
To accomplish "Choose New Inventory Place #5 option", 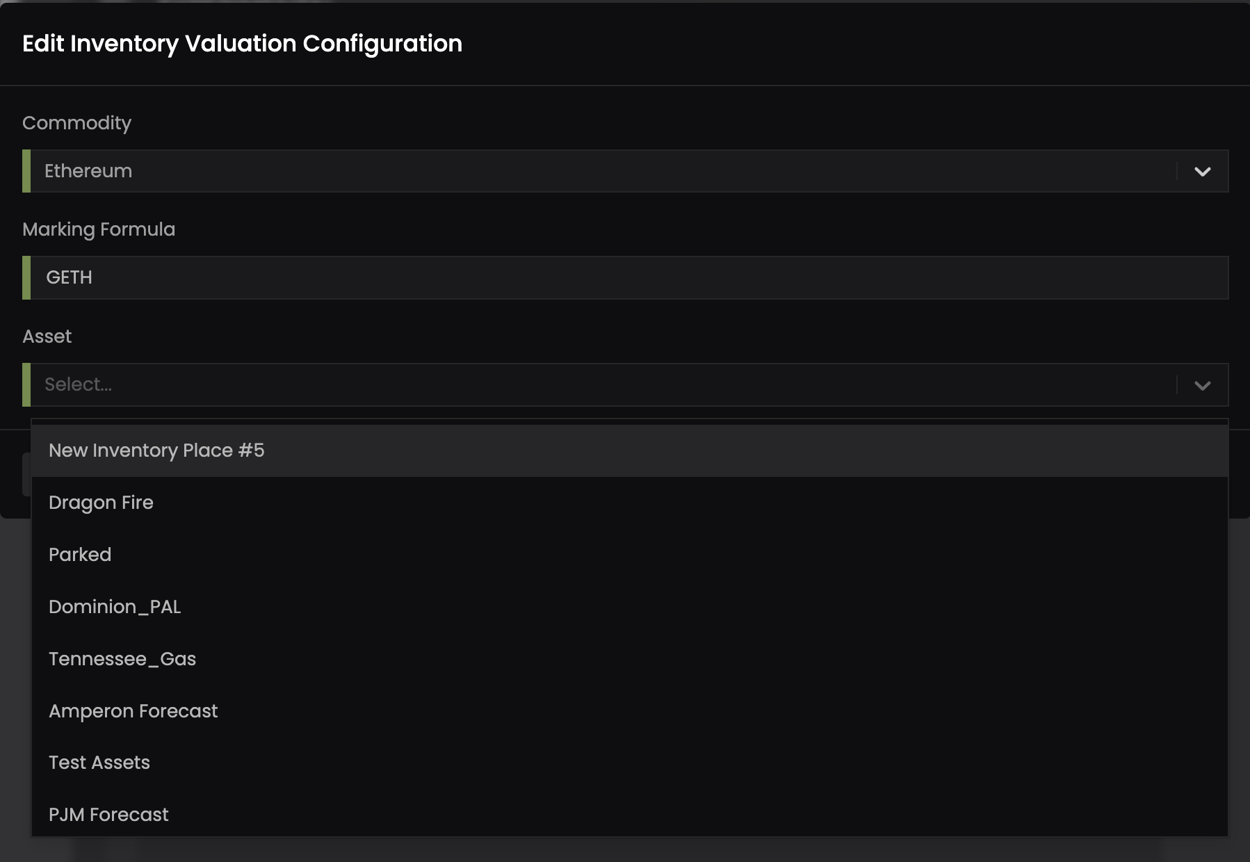I will (156, 450).
